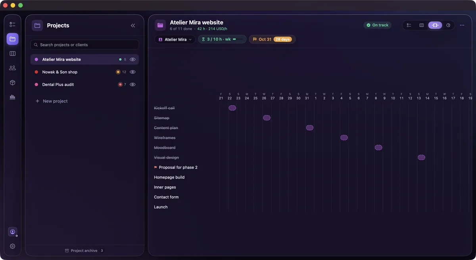This screenshot has height=260, width=476.
Task: Create a New project
Action: click(52, 101)
